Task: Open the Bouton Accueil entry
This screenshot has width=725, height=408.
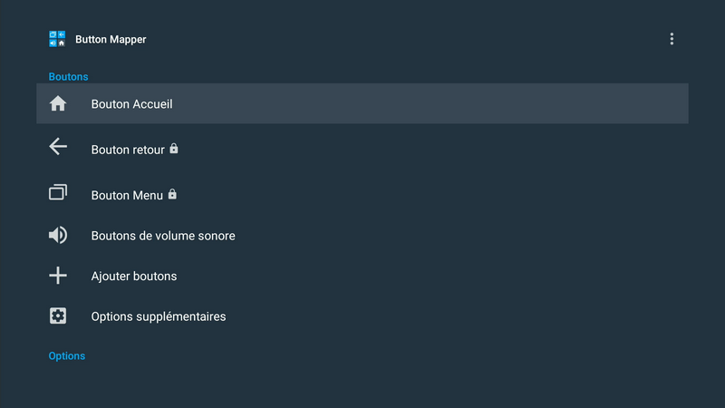Action: coord(131,104)
